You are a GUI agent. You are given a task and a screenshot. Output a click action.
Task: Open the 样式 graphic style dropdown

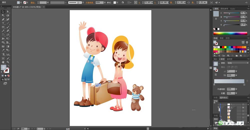point(117,3)
